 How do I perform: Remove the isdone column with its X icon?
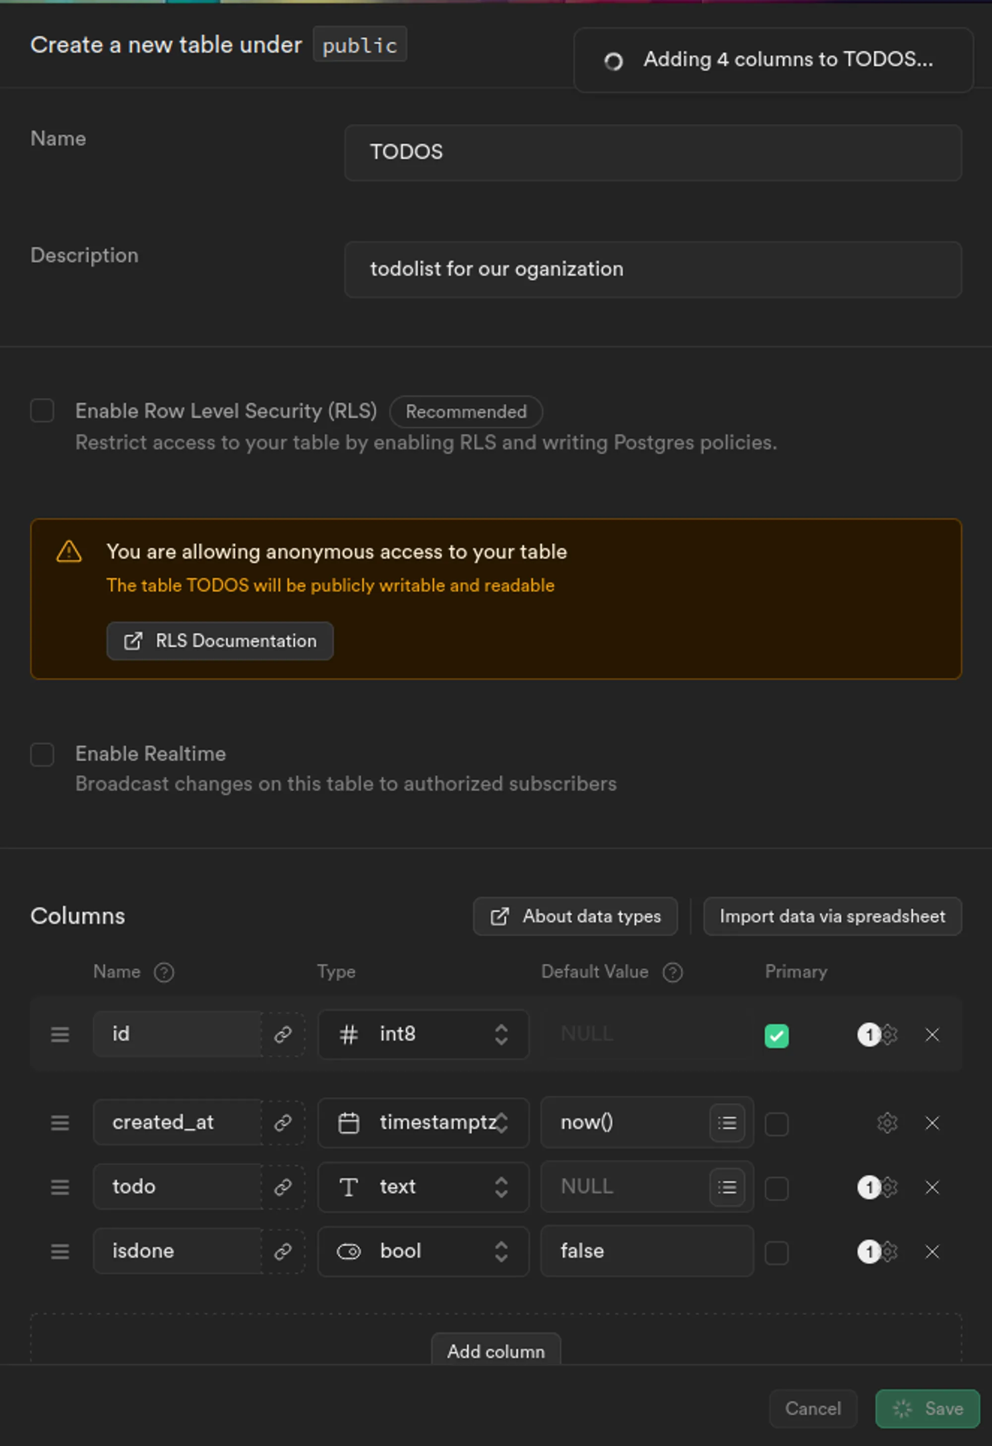(931, 1251)
